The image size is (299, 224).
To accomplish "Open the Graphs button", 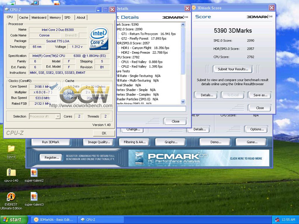I will point(171,142).
